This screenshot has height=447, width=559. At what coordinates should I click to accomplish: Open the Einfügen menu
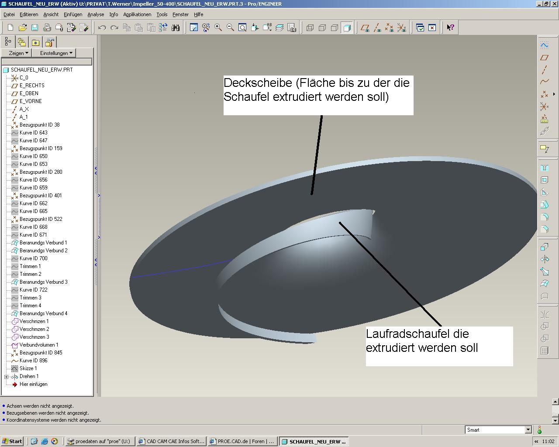click(x=73, y=14)
